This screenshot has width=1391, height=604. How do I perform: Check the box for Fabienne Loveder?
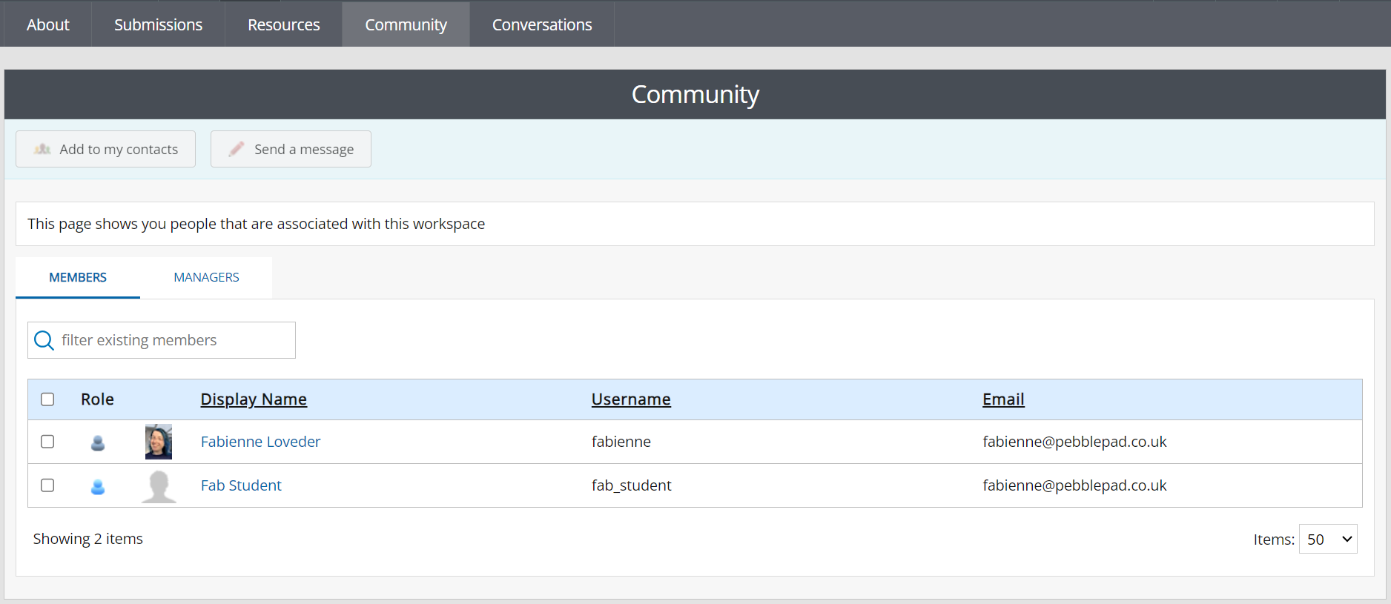47,442
